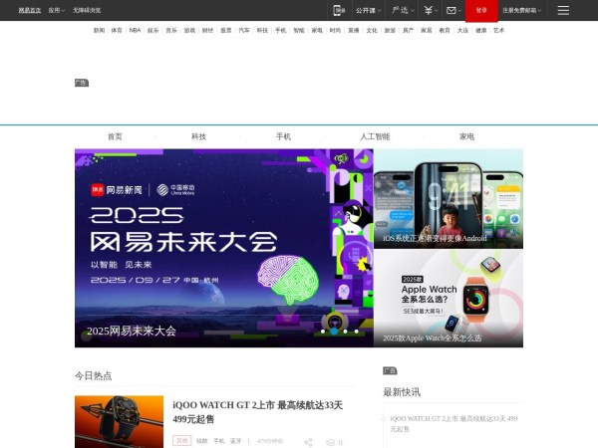
Task: Go to 网易首页 link
Action: point(30,10)
